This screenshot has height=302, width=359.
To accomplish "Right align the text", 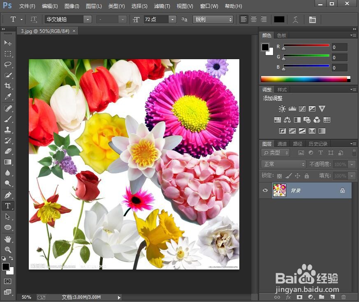I will (264, 19).
